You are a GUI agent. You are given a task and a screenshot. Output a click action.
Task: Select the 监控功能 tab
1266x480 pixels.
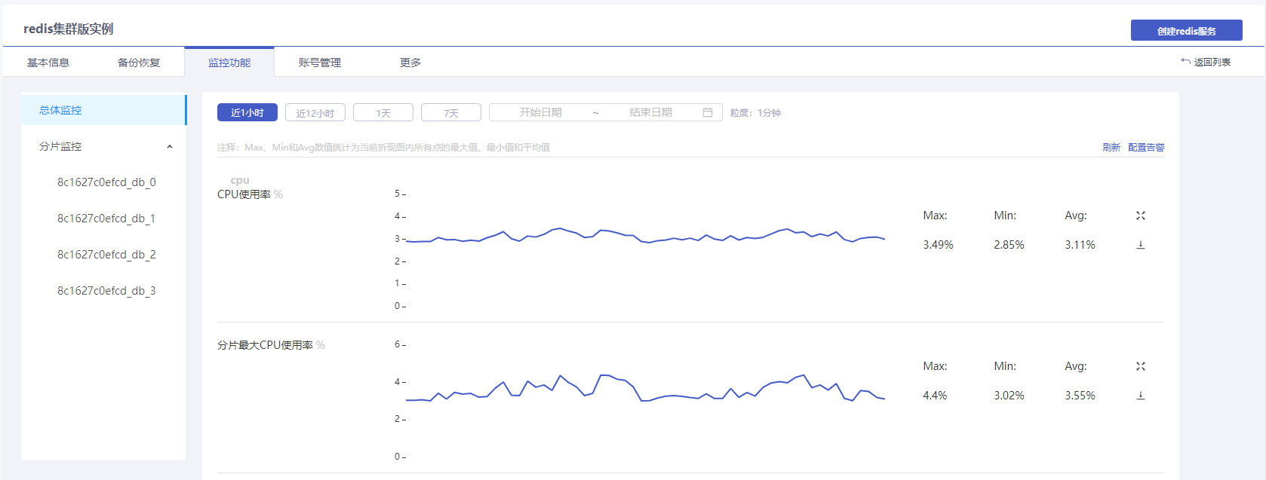(229, 63)
